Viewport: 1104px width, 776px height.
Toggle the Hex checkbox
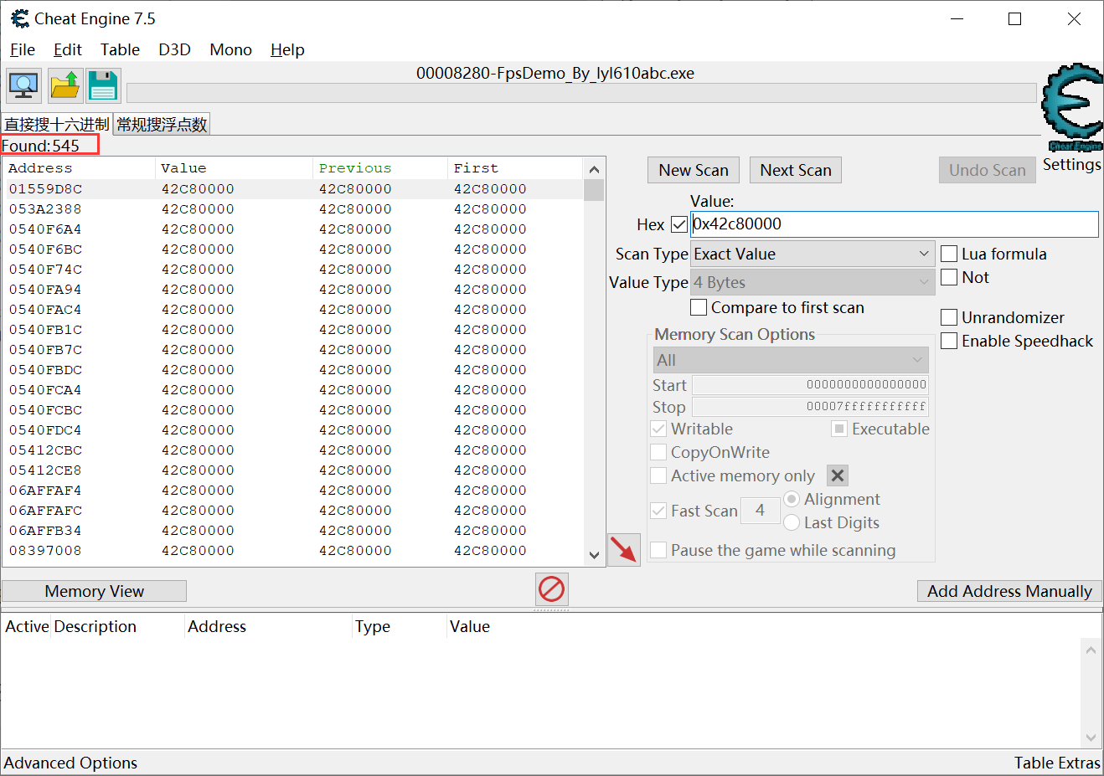click(679, 224)
